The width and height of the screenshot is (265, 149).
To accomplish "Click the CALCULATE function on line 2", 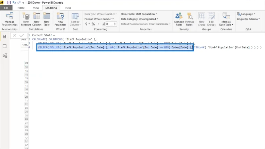I will coord(39,39).
